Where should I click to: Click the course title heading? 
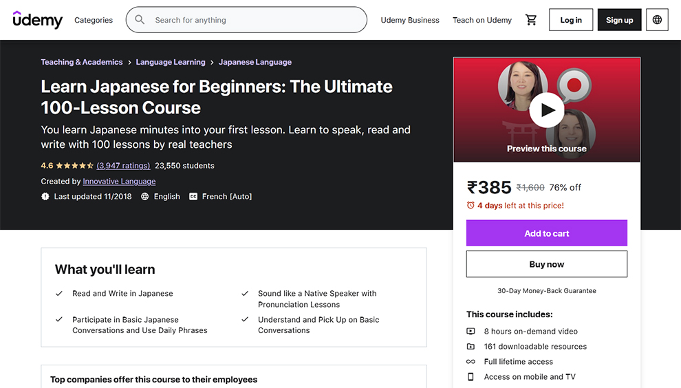[217, 97]
